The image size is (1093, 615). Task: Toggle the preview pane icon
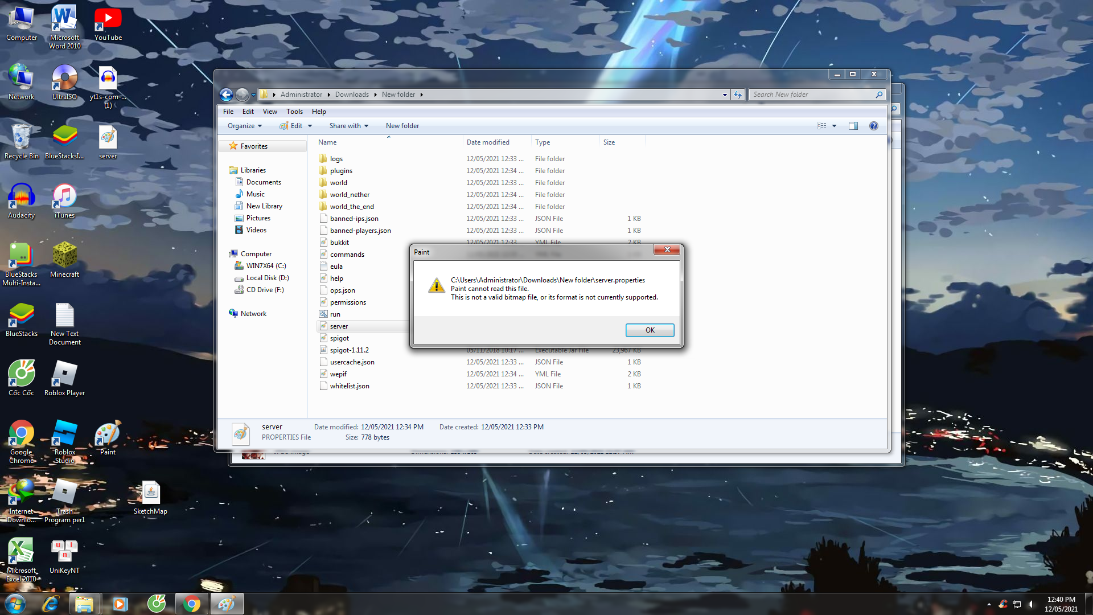(853, 126)
